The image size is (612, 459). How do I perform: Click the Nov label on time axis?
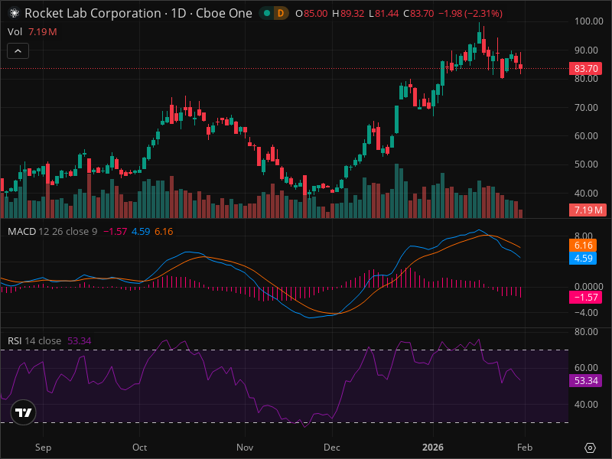coord(245,448)
